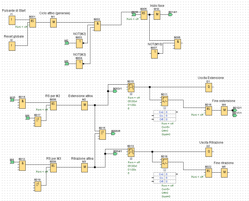The width and height of the screenshot is (249, 201).
Task: Click the 'Reset globale' label
Action: coord(14,36)
